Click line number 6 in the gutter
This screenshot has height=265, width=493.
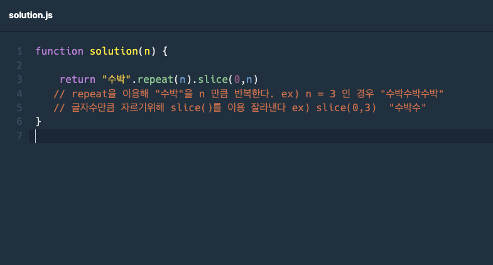(19, 121)
